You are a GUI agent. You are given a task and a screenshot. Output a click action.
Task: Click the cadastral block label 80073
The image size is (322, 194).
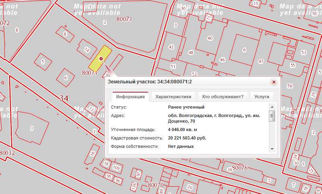point(124,19)
